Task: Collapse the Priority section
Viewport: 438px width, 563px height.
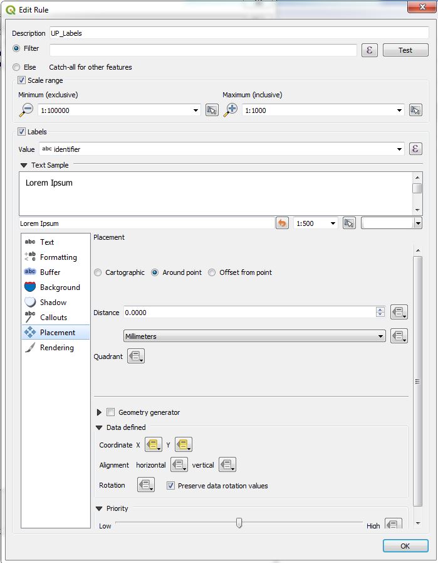Action: (99, 509)
